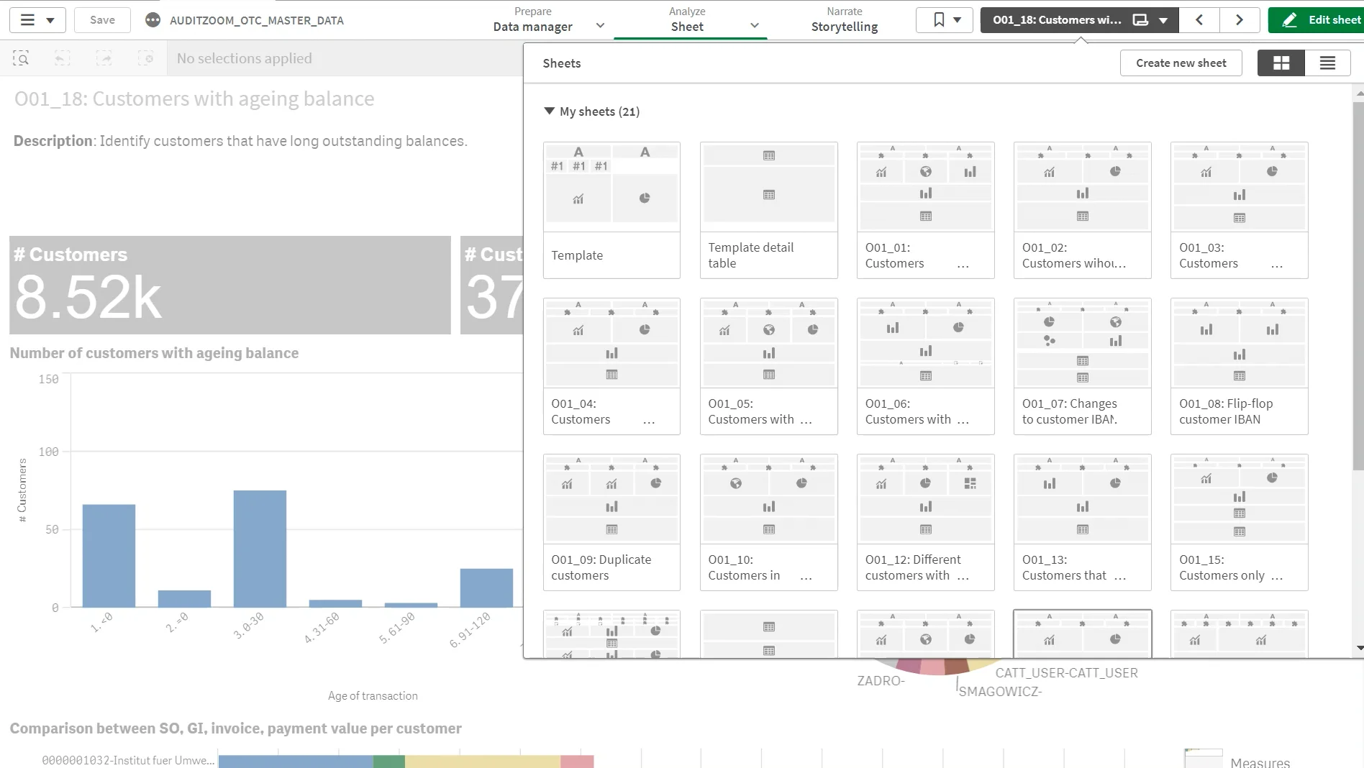Step back to previous selection state
The height and width of the screenshot is (768, 1364).
[62, 58]
